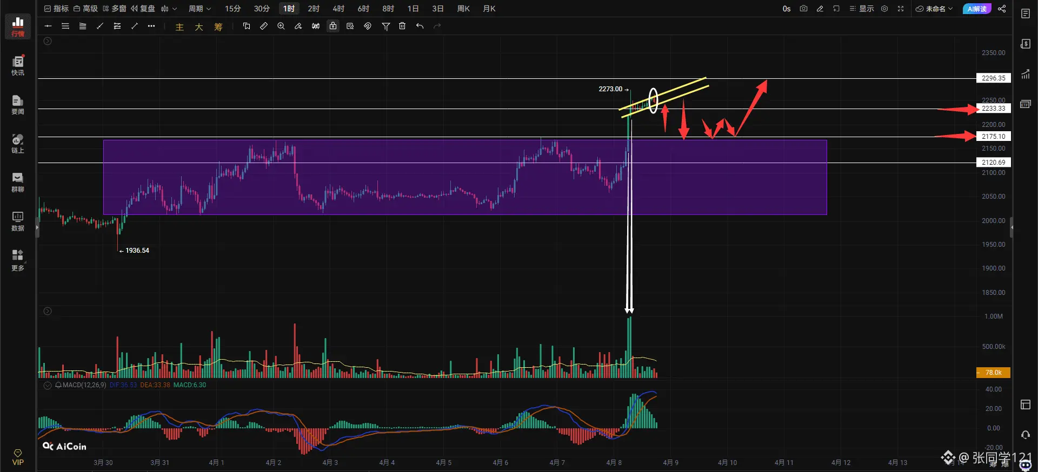1038x472 pixels.
Task: Open the 多窗 multi-window button
Action: (114, 9)
